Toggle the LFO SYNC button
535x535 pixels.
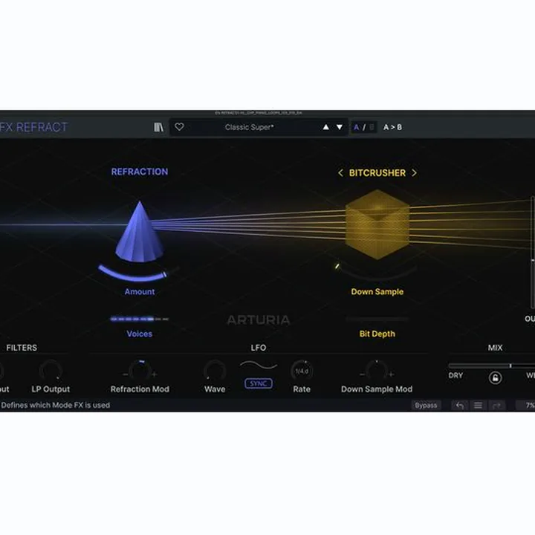tap(259, 383)
